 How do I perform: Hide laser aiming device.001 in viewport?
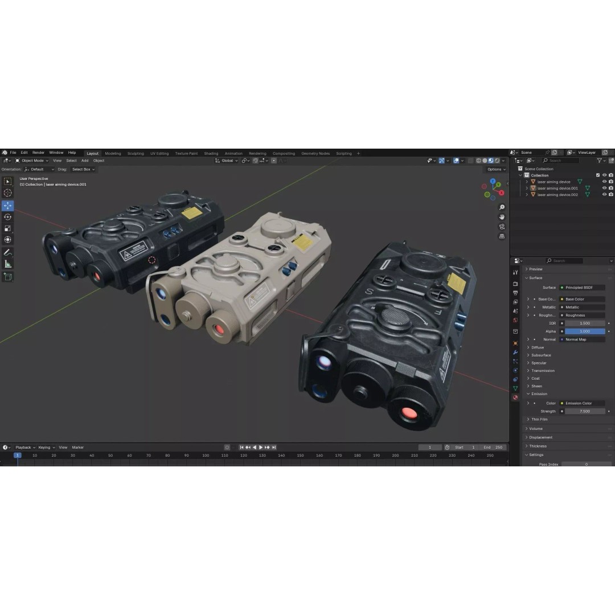click(x=604, y=188)
